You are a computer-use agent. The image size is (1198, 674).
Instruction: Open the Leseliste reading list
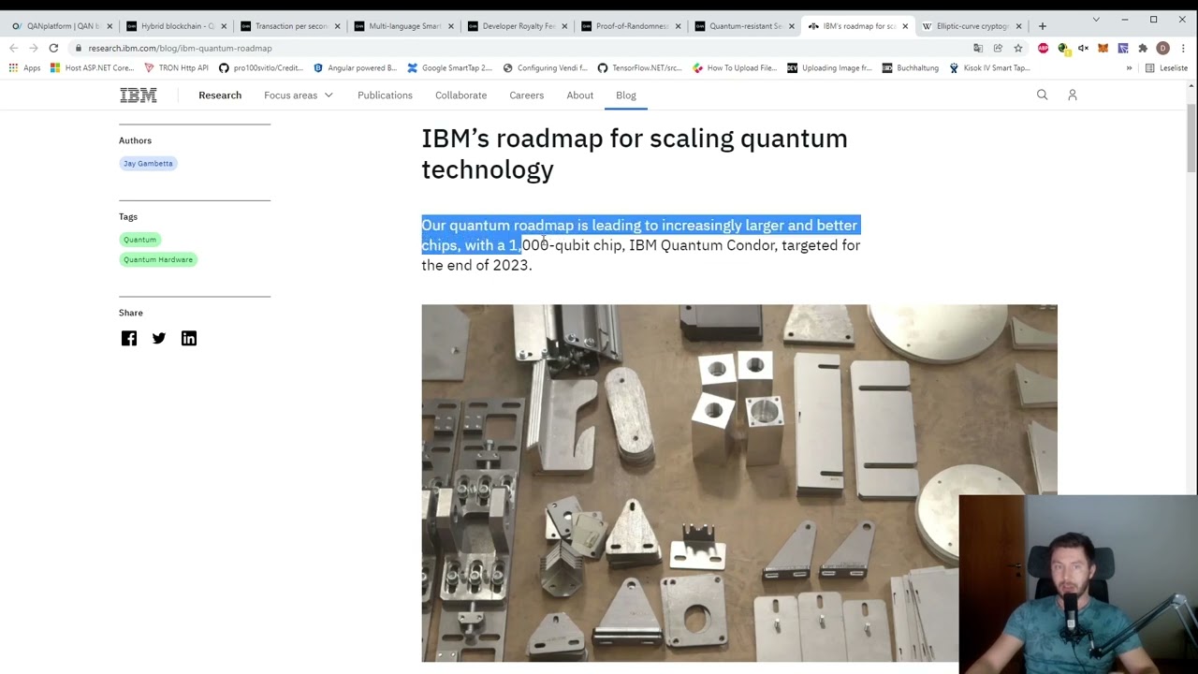[x=1166, y=67]
